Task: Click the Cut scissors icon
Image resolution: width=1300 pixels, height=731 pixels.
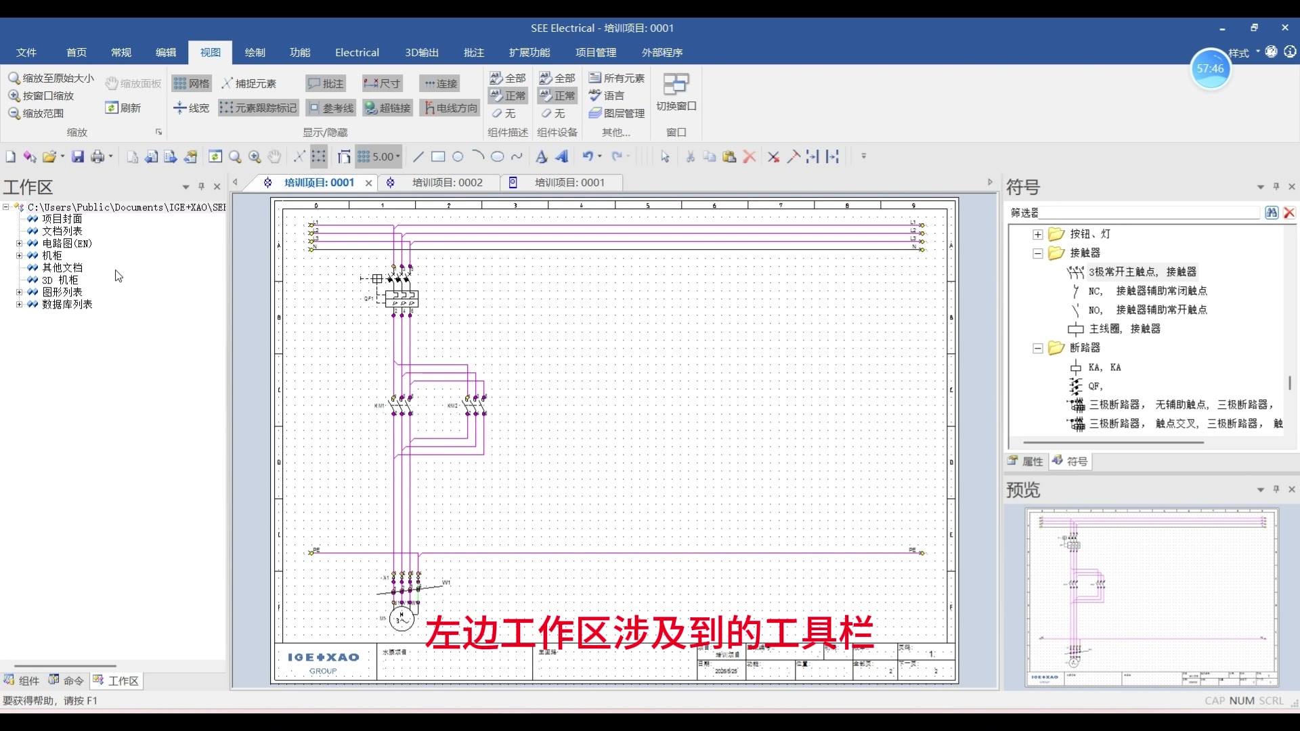Action: (690, 157)
